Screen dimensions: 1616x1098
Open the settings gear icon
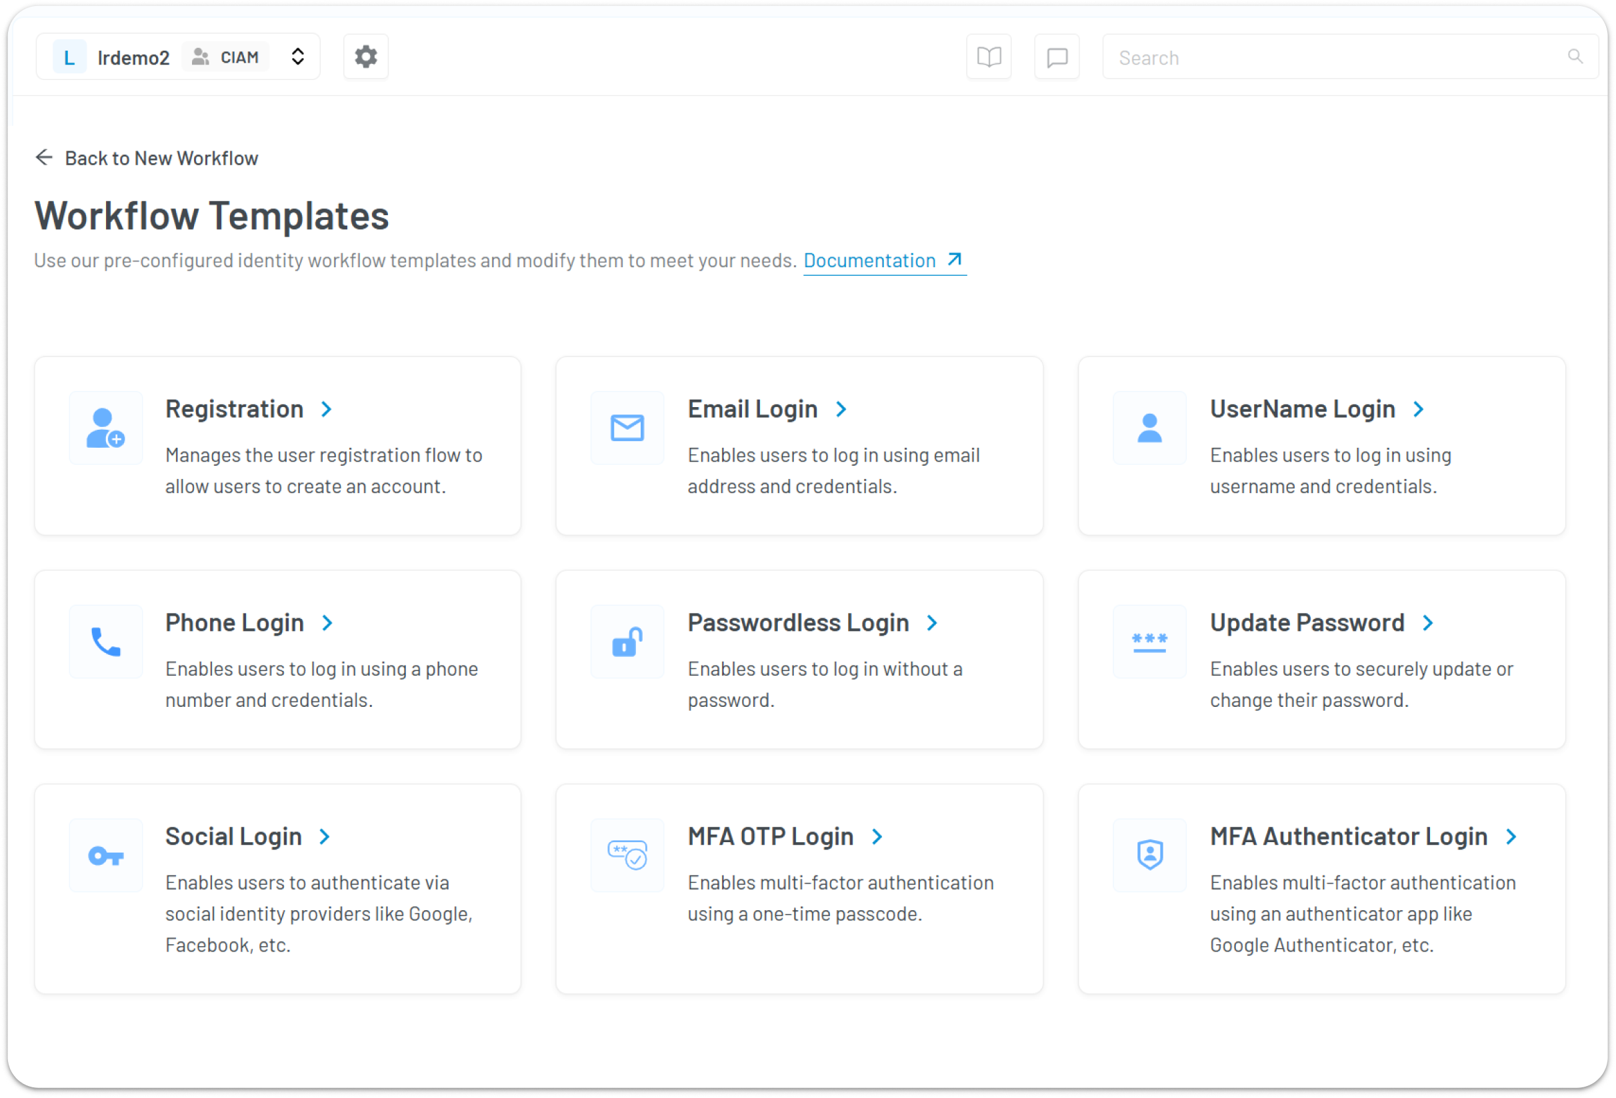click(x=366, y=56)
